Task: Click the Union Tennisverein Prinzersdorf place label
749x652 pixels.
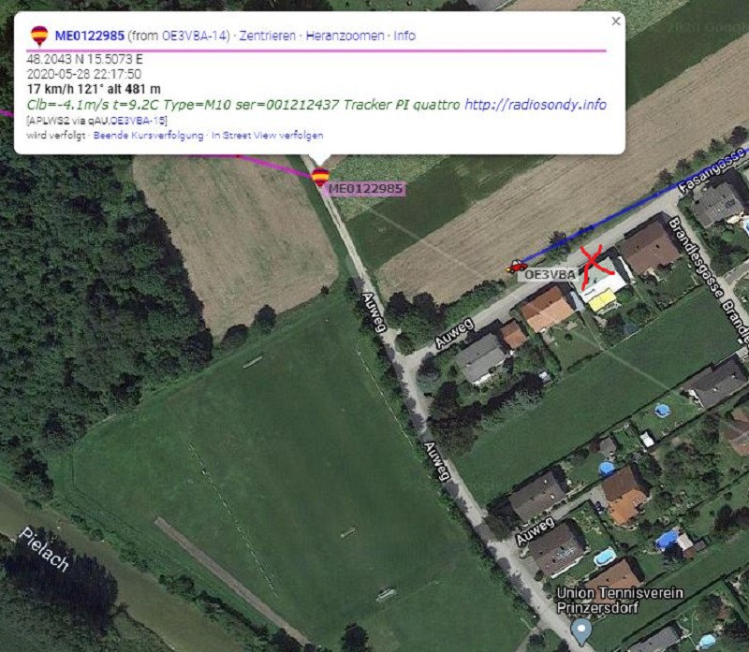Action: click(620, 601)
